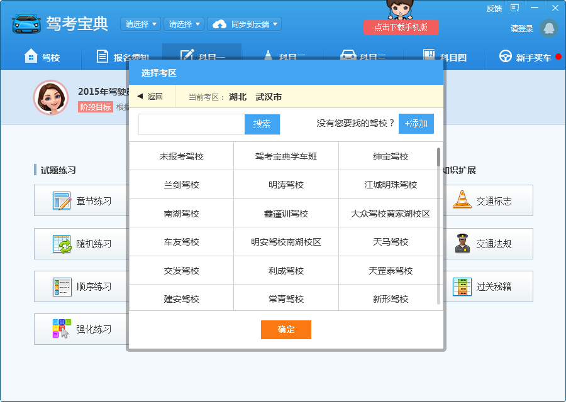Click the 搜索 search button
Viewport: 566px width, 402px height.
click(x=262, y=124)
